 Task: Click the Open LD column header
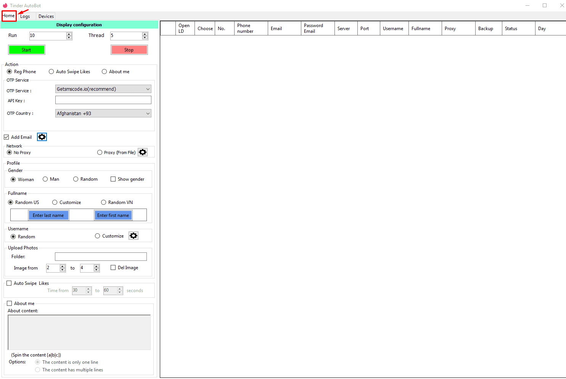click(x=185, y=29)
